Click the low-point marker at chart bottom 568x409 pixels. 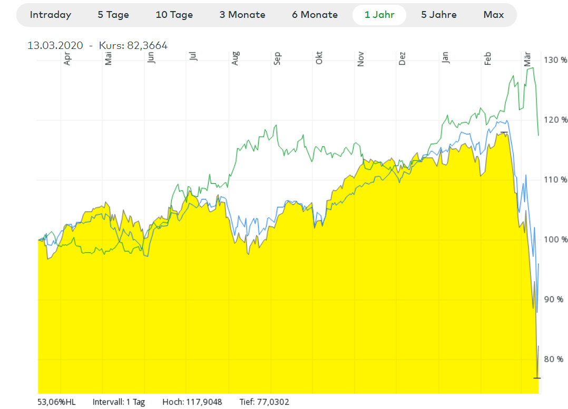tap(537, 377)
